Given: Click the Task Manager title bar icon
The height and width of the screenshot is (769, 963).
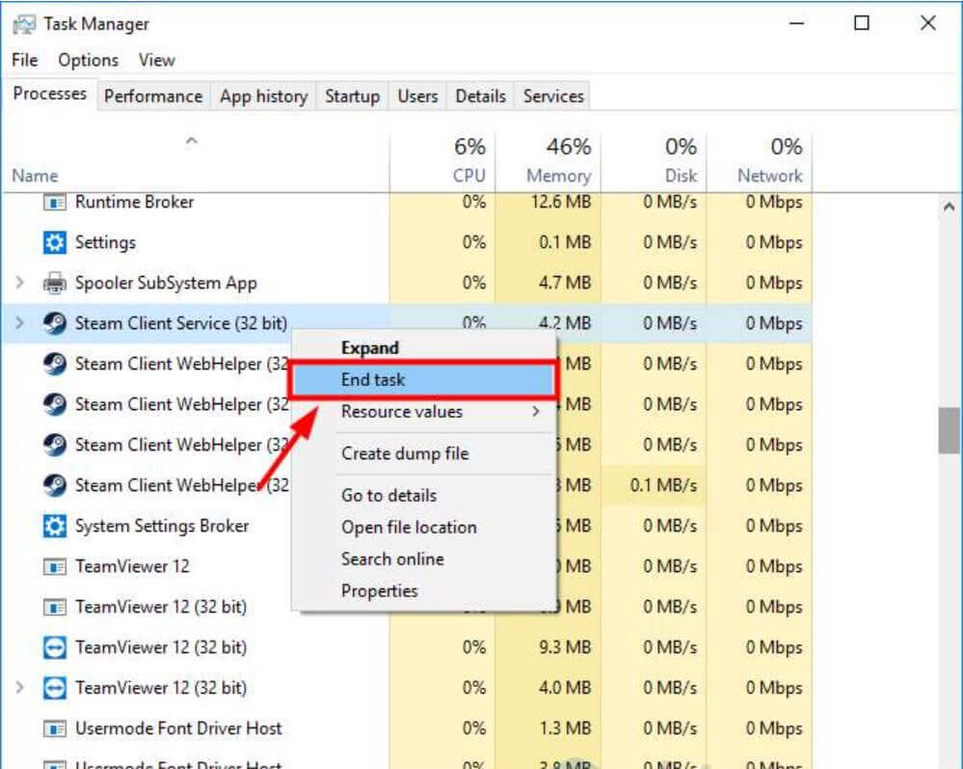Looking at the screenshot, I should [x=24, y=24].
